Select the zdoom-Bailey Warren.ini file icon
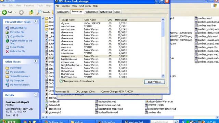 tap(146, 101)
